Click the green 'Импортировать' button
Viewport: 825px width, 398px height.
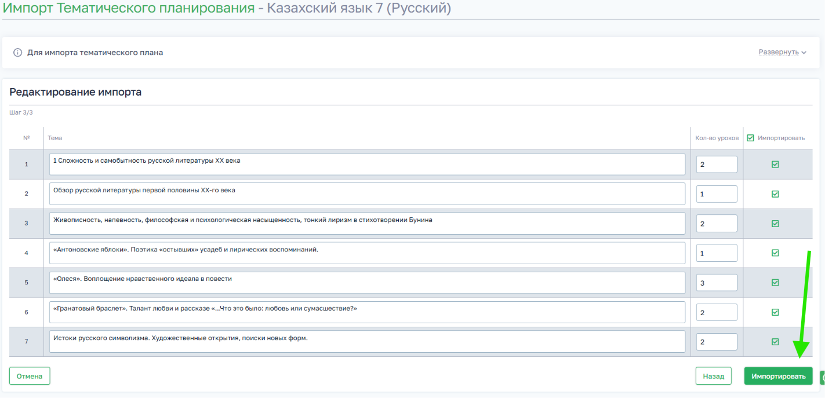click(779, 376)
